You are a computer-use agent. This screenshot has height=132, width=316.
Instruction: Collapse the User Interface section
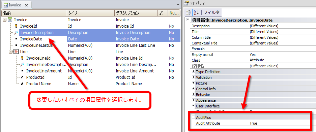[x=194, y=106]
